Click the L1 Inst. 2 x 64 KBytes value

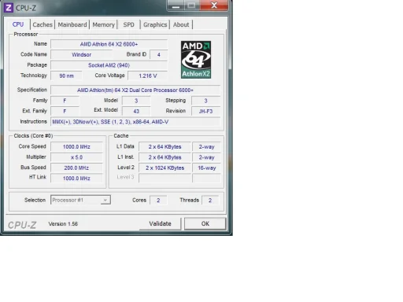click(165, 157)
